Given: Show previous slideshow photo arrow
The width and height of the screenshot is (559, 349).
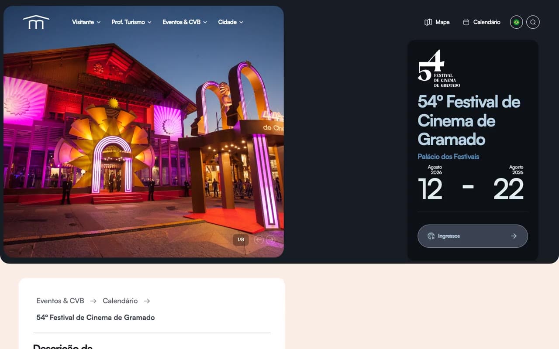Looking at the screenshot, I should [x=259, y=240].
